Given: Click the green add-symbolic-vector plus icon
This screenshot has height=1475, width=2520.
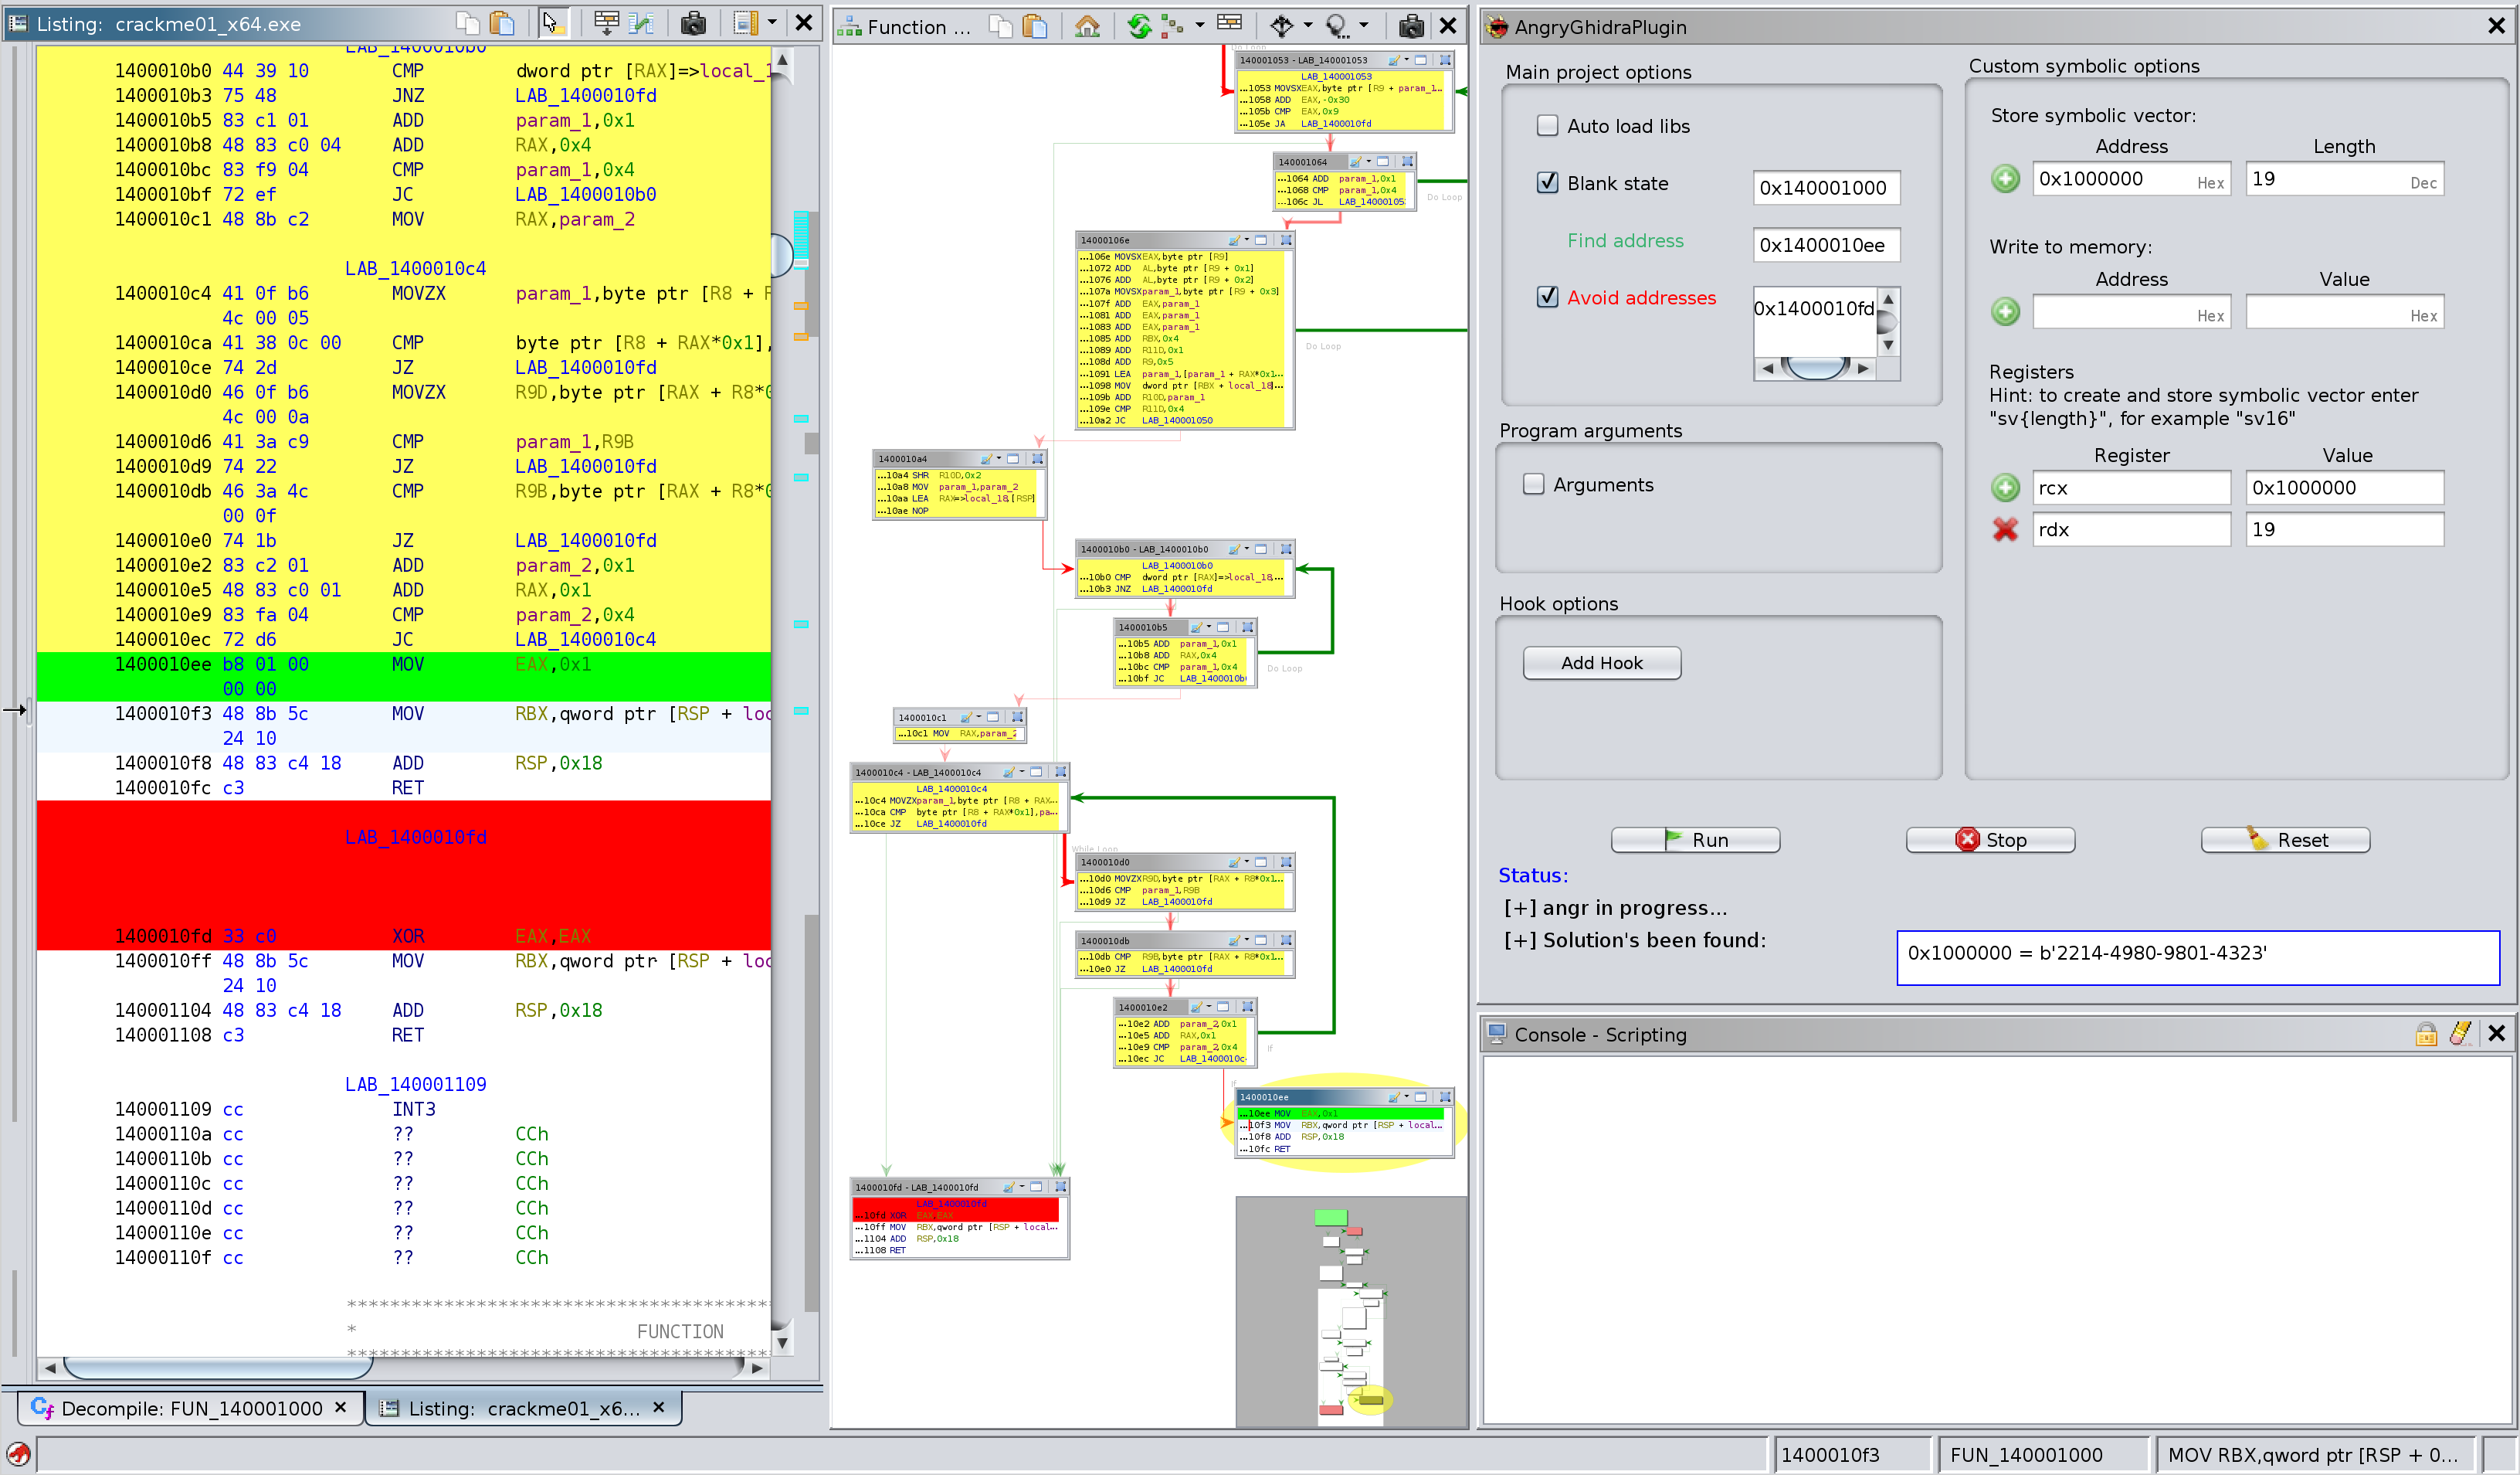Looking at the screenshot, I should [2004, 179].
